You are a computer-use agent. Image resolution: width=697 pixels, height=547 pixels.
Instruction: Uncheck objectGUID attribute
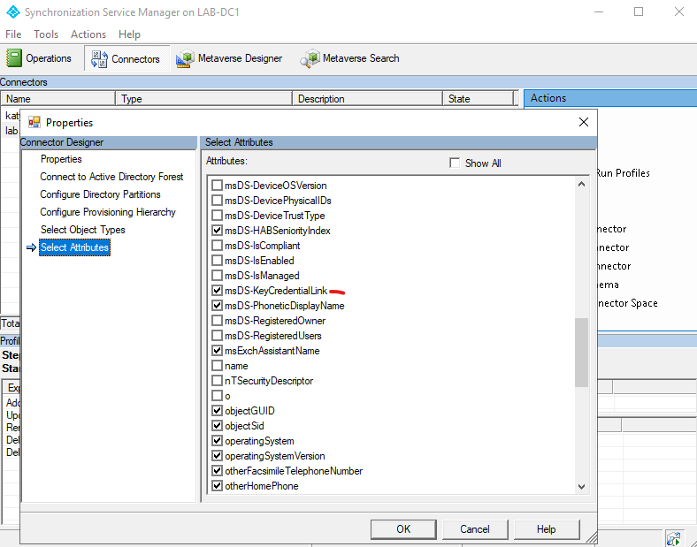click(x=217, y=411)
